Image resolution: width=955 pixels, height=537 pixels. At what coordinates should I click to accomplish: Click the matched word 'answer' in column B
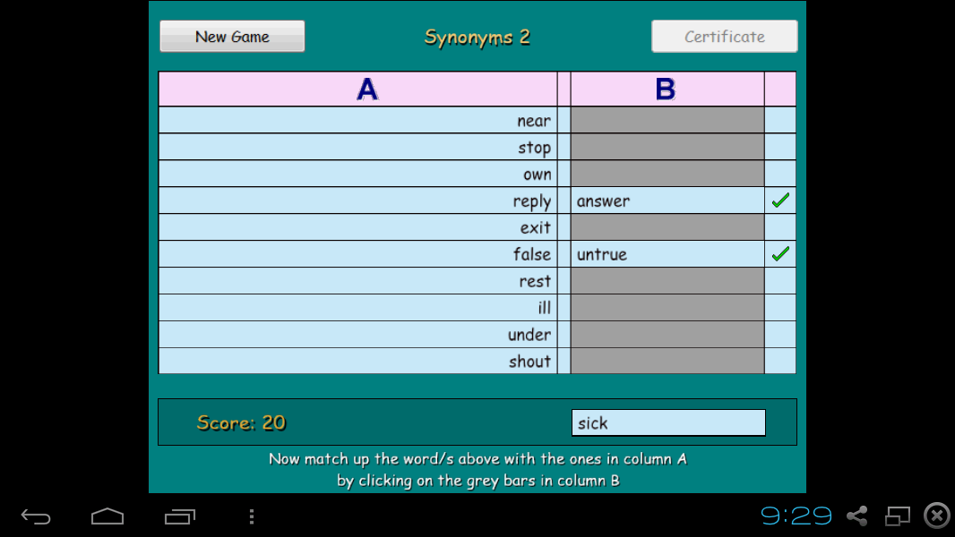(603, 201)
